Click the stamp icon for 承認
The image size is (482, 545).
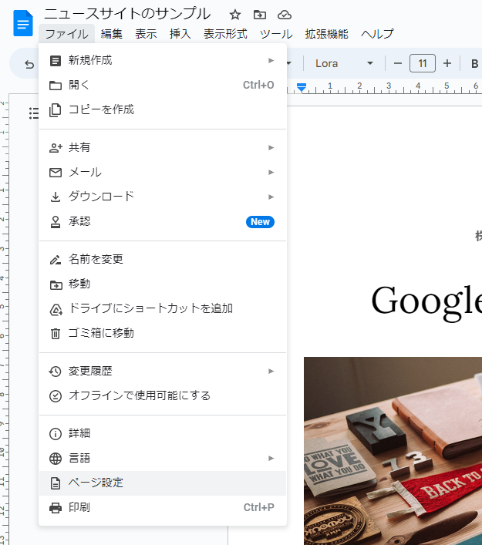point(56,222)
